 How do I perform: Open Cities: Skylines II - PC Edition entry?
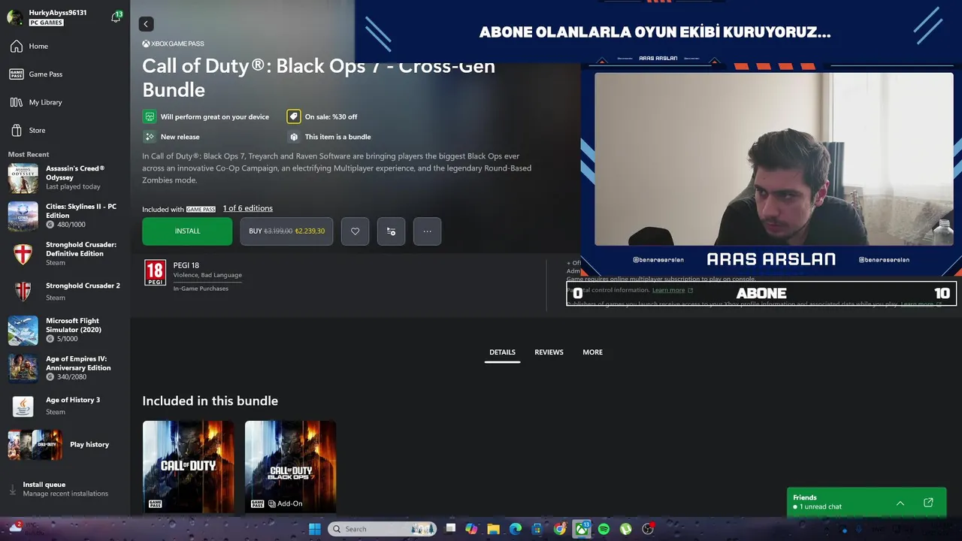65,216
